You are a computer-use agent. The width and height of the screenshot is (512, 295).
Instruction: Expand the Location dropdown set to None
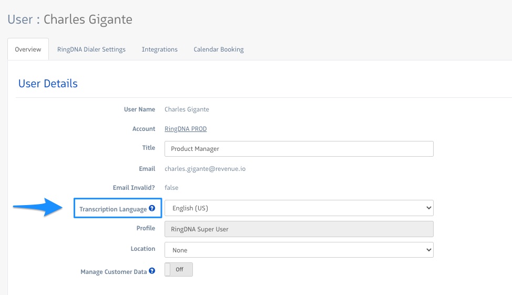pyautogui.click(x=299, y=250)
